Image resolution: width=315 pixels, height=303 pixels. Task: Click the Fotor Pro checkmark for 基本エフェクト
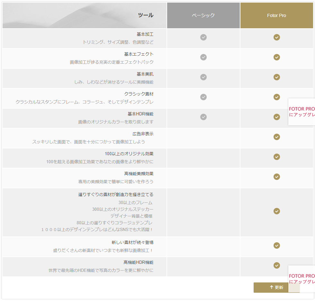(277, 57)
